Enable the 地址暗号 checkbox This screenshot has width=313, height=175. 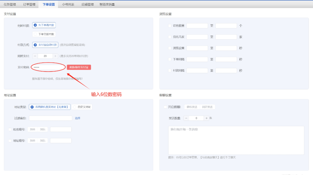10,141
